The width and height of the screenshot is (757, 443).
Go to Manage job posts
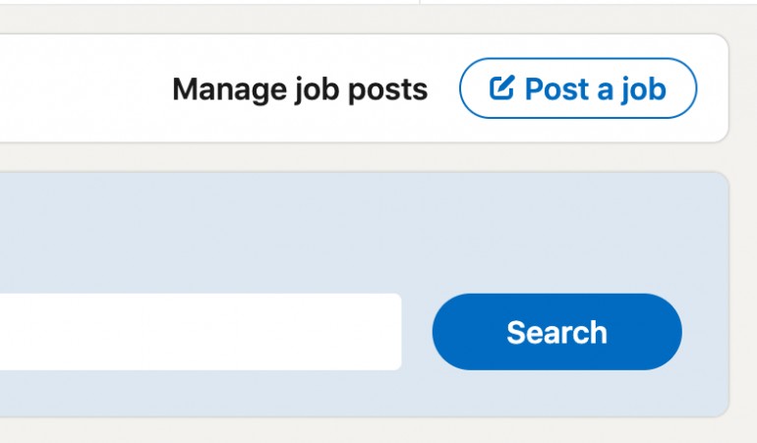(300, 89)
